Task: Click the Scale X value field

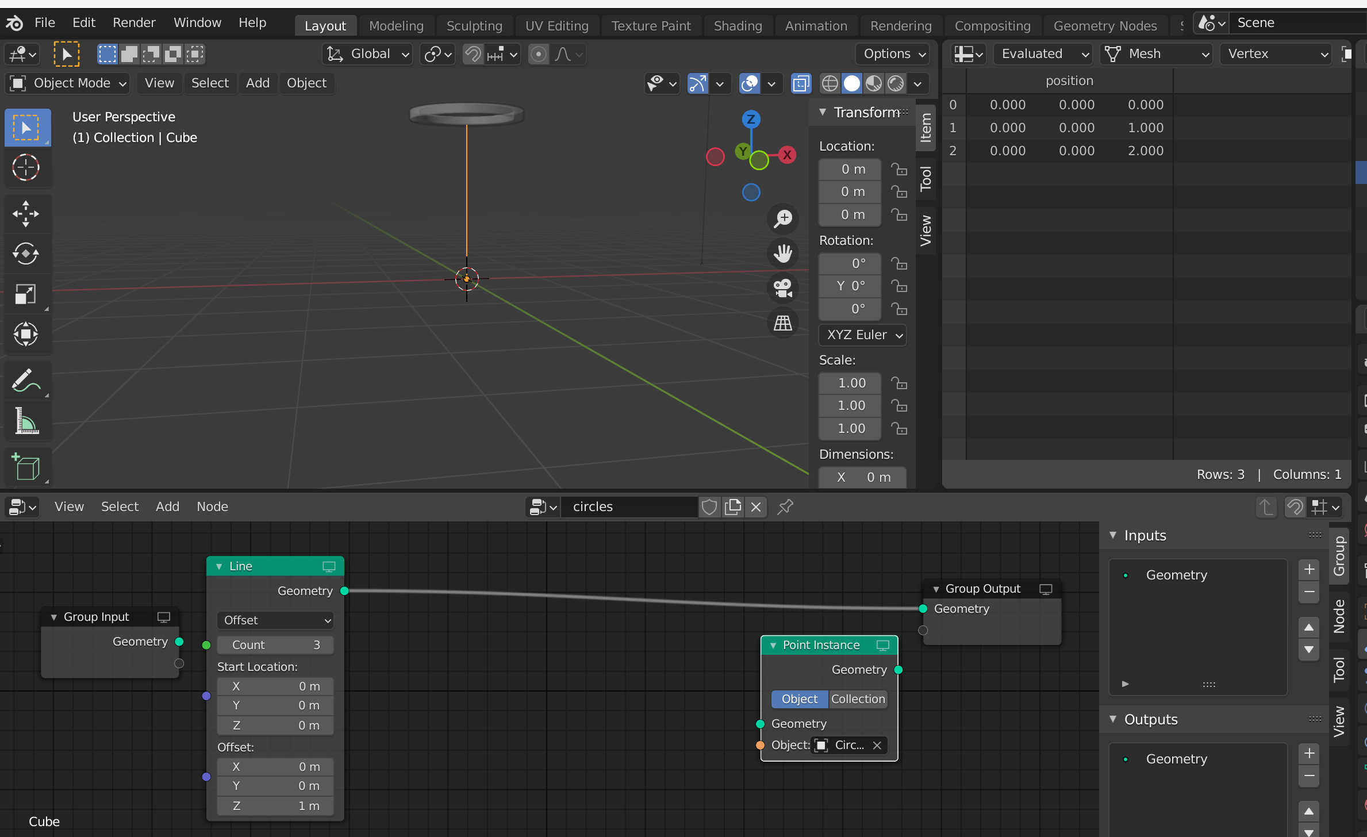Action: pos(850,383)
